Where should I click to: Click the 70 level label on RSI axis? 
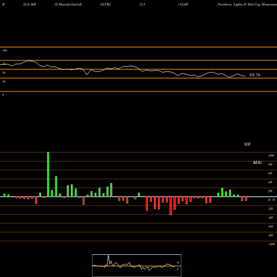click(4, 64)
